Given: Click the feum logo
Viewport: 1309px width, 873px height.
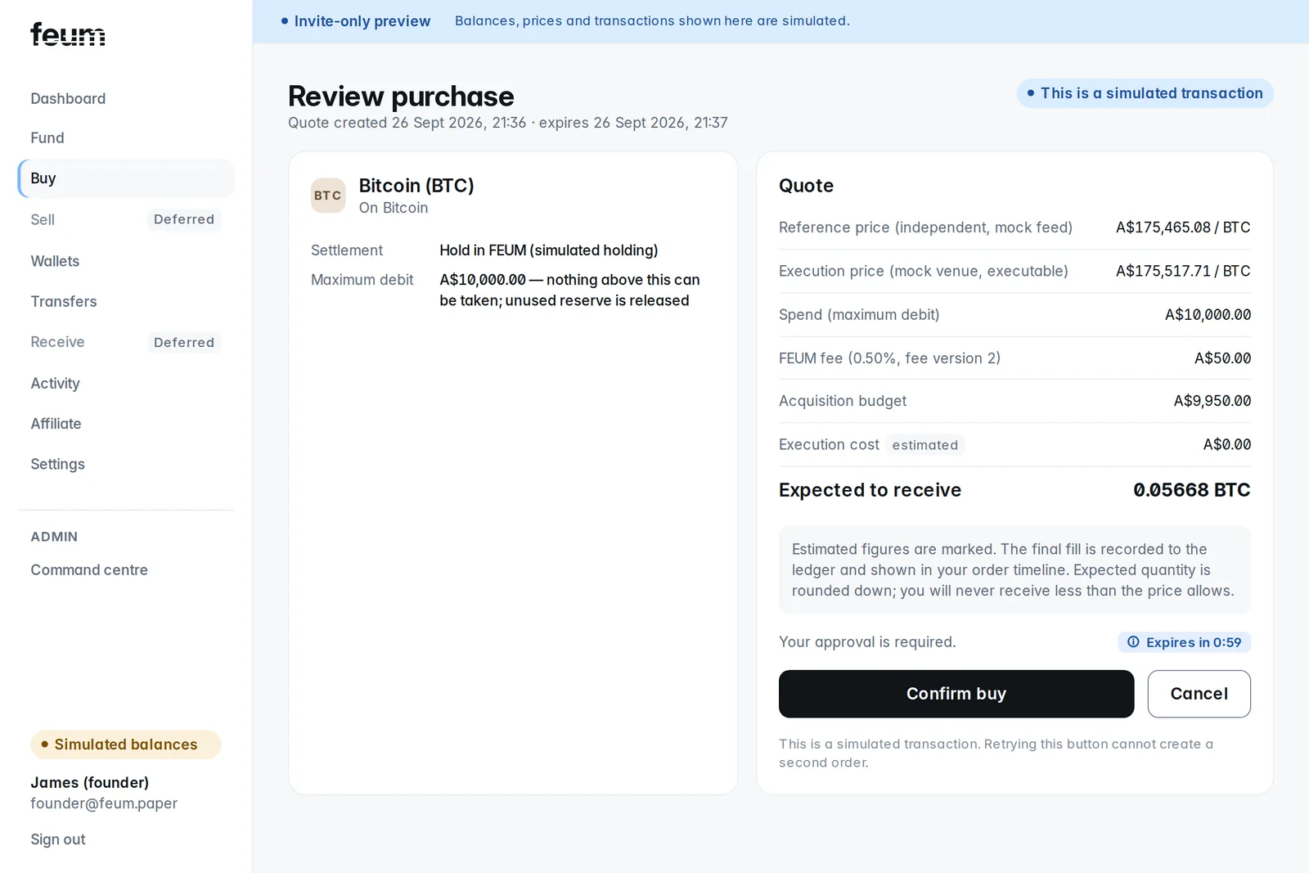Looking at the screenshot, I should [x=68, y=34].
